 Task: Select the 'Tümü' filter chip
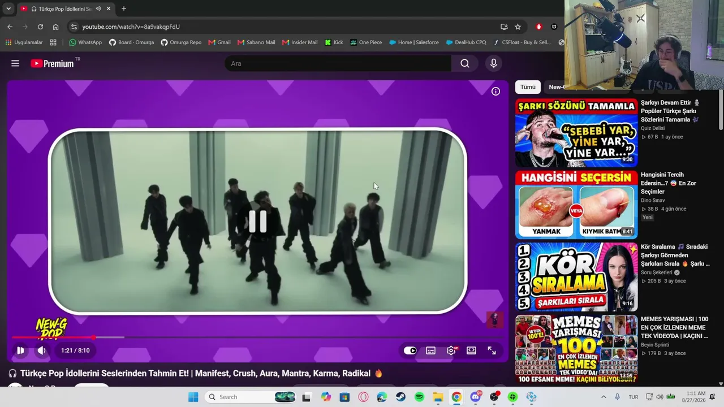[x=528, y=87]
